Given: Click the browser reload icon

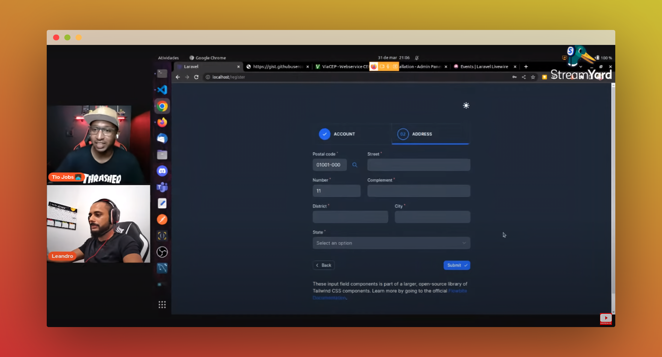Looking at the screenshot, I should [196, 77].
